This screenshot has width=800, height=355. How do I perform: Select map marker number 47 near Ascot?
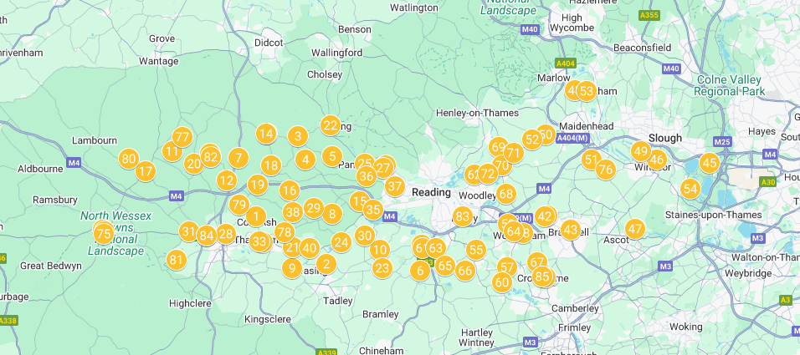pos(635,229)
